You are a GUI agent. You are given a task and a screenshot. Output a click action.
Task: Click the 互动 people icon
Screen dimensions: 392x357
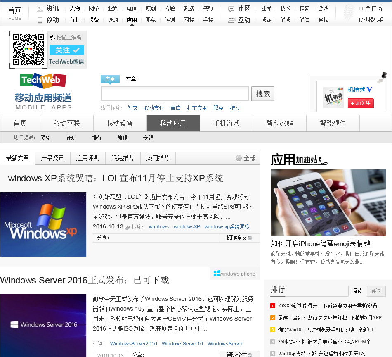pyautogui.click(x=231, y=20)
